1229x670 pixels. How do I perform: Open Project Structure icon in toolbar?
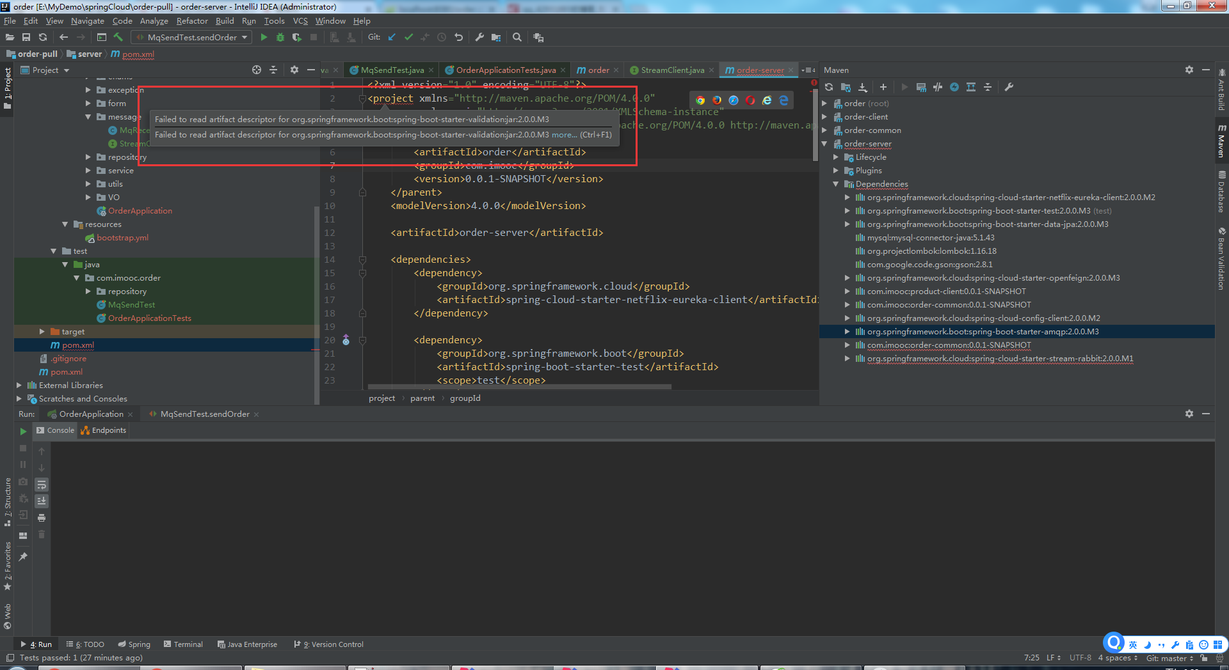pos(496,37)
